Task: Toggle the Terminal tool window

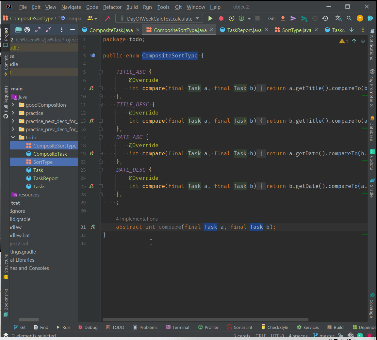Action: coord(177,327)
